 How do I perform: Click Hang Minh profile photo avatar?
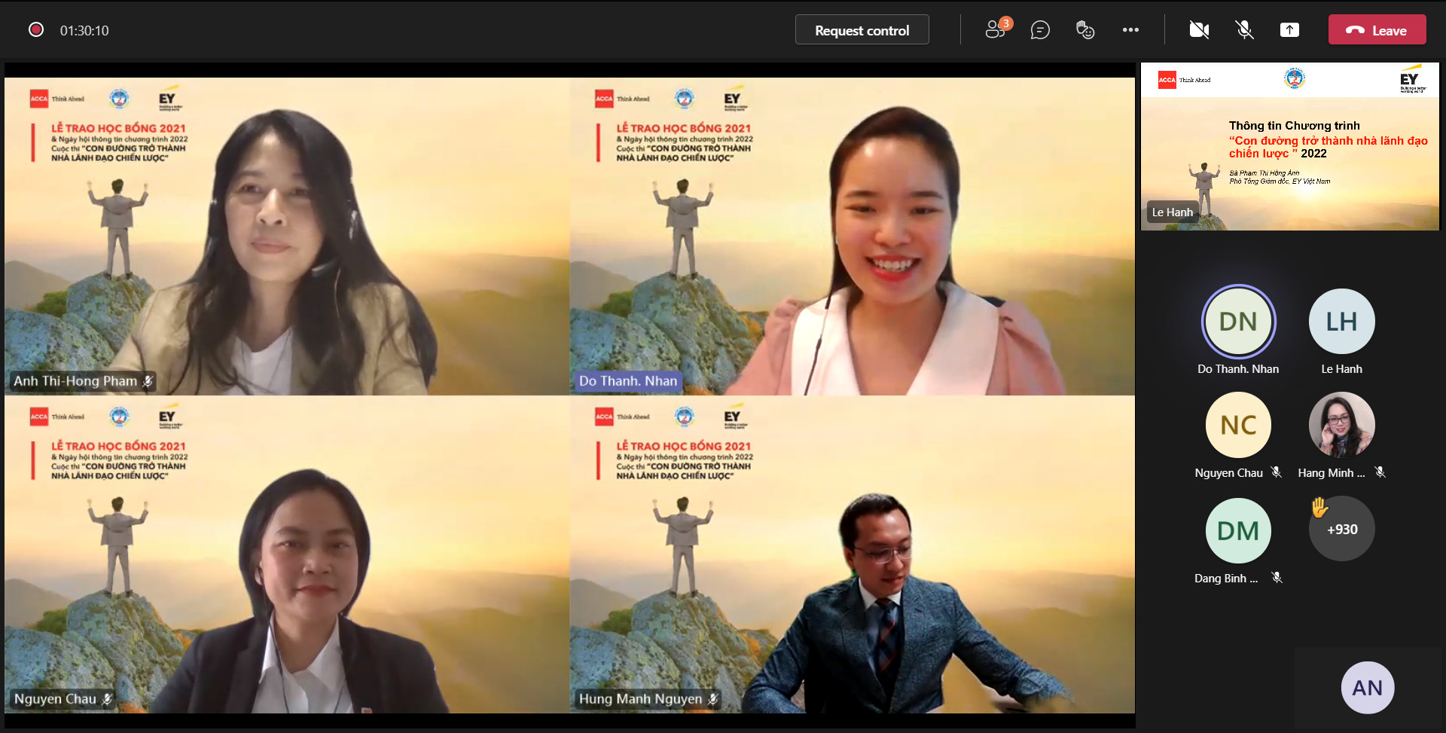point(1341,425)
